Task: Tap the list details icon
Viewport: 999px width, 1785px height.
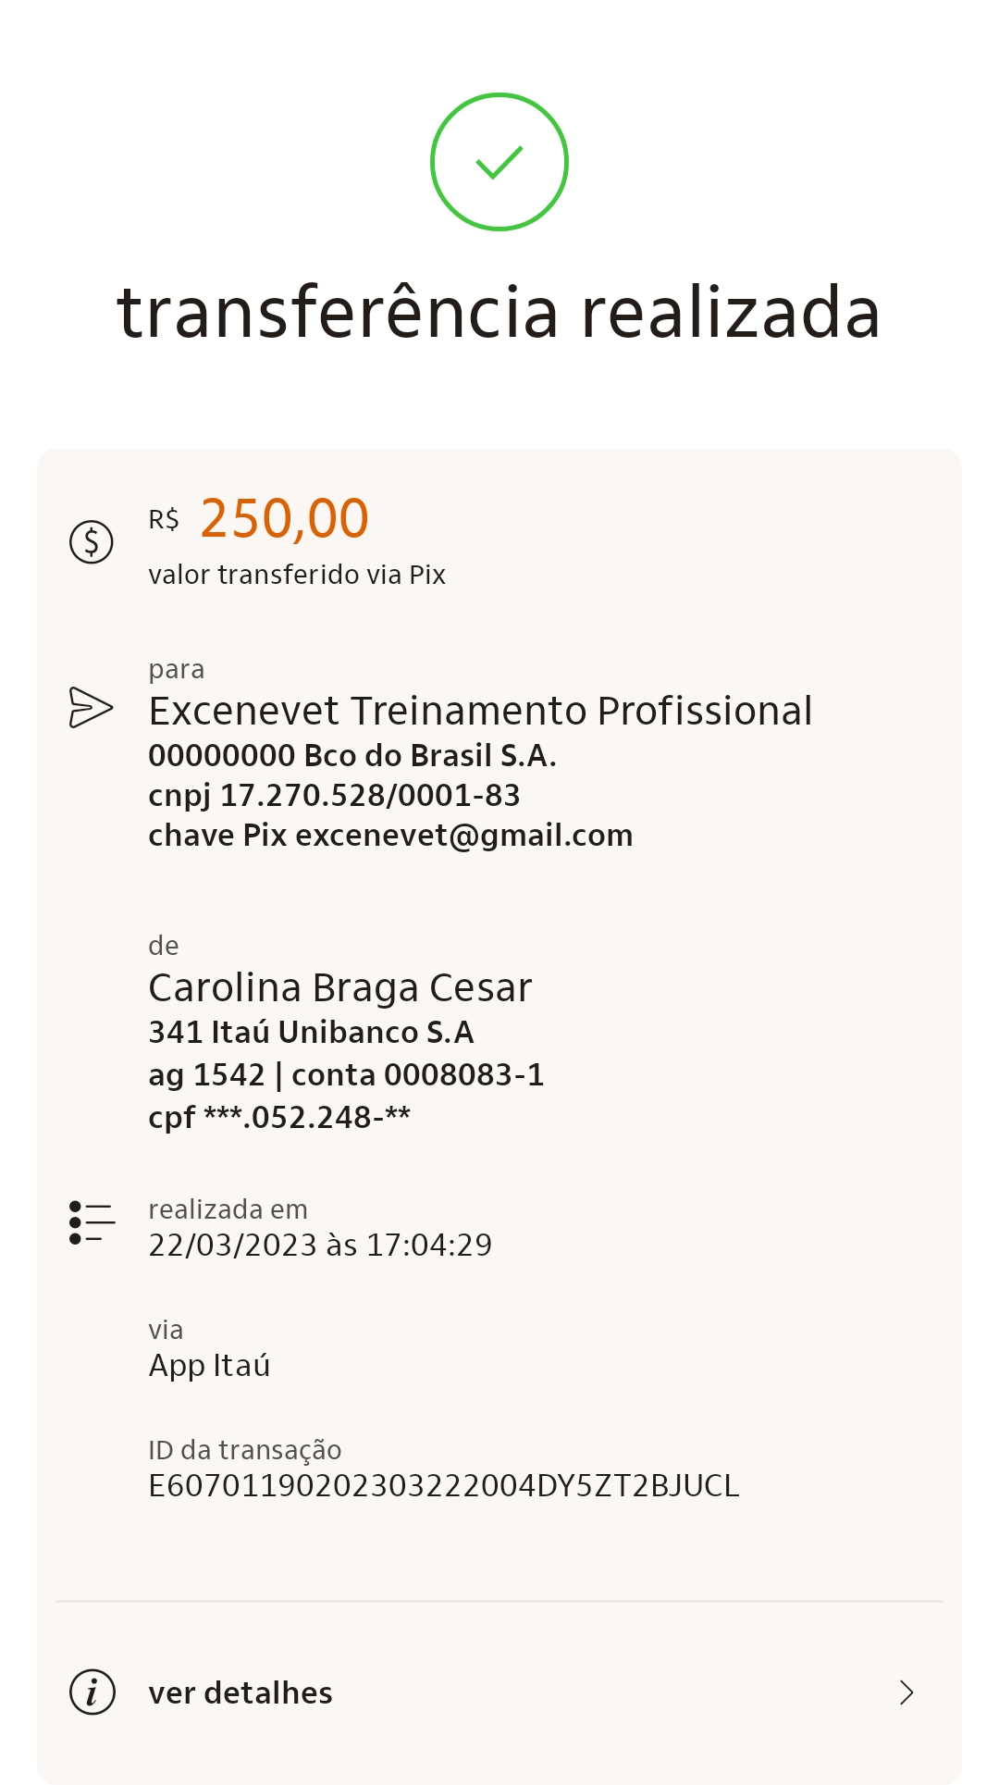Action: (92, 1222)
